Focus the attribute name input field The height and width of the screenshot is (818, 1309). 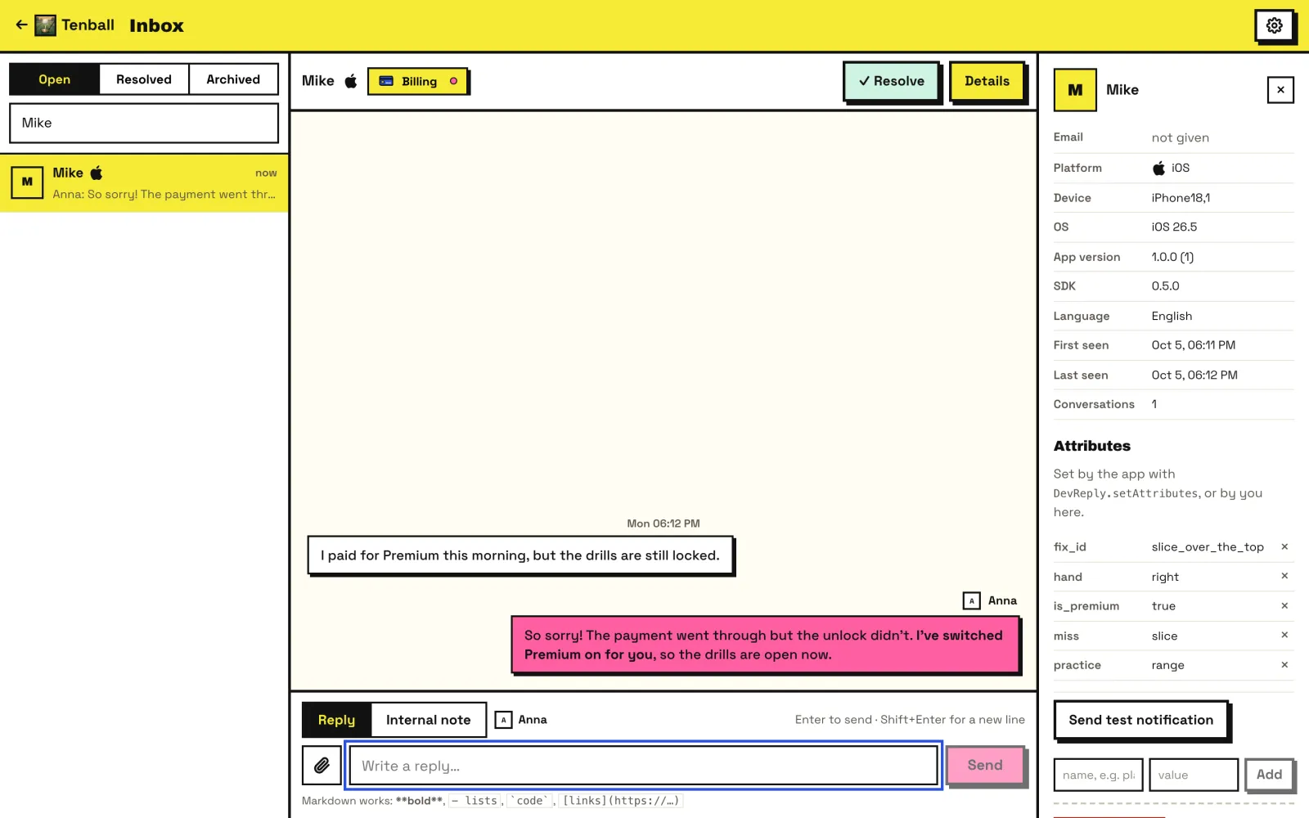click(x=1098, y=775)
